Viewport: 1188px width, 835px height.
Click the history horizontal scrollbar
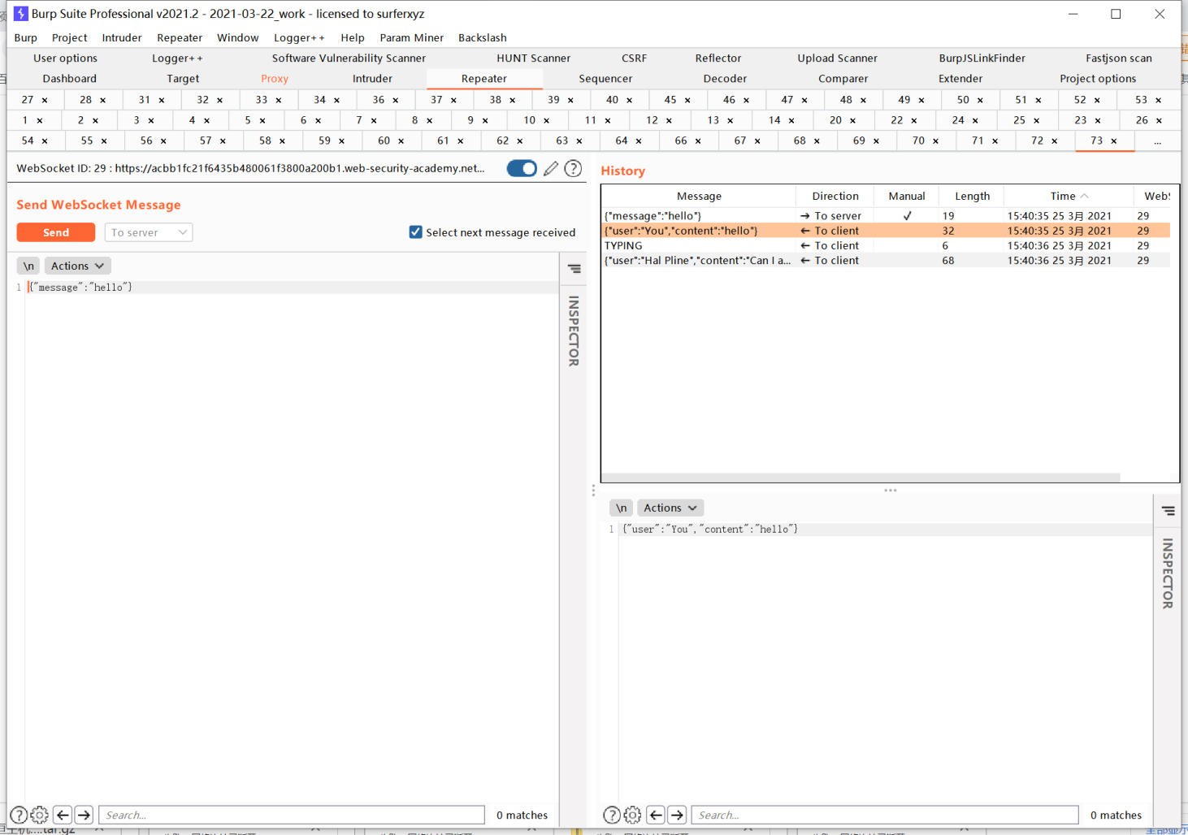coord(861,478)
